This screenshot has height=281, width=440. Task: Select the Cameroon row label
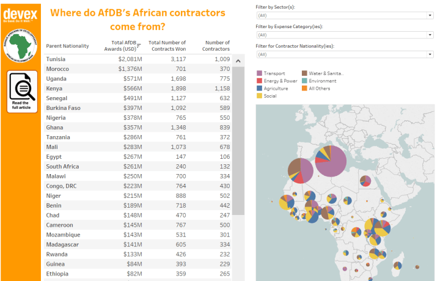(x=59, y=225)
